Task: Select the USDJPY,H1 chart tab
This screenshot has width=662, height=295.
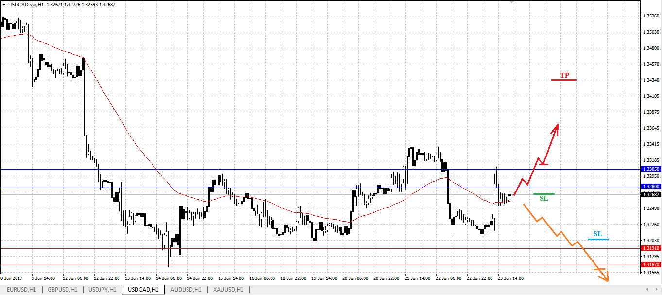Action: pyautogui.click(x=102, y=290)
